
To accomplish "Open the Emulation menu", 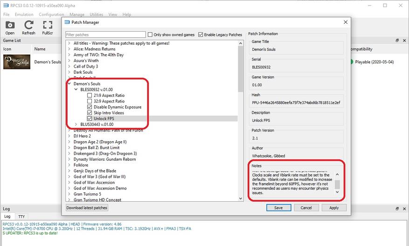I will click(24, 14).
